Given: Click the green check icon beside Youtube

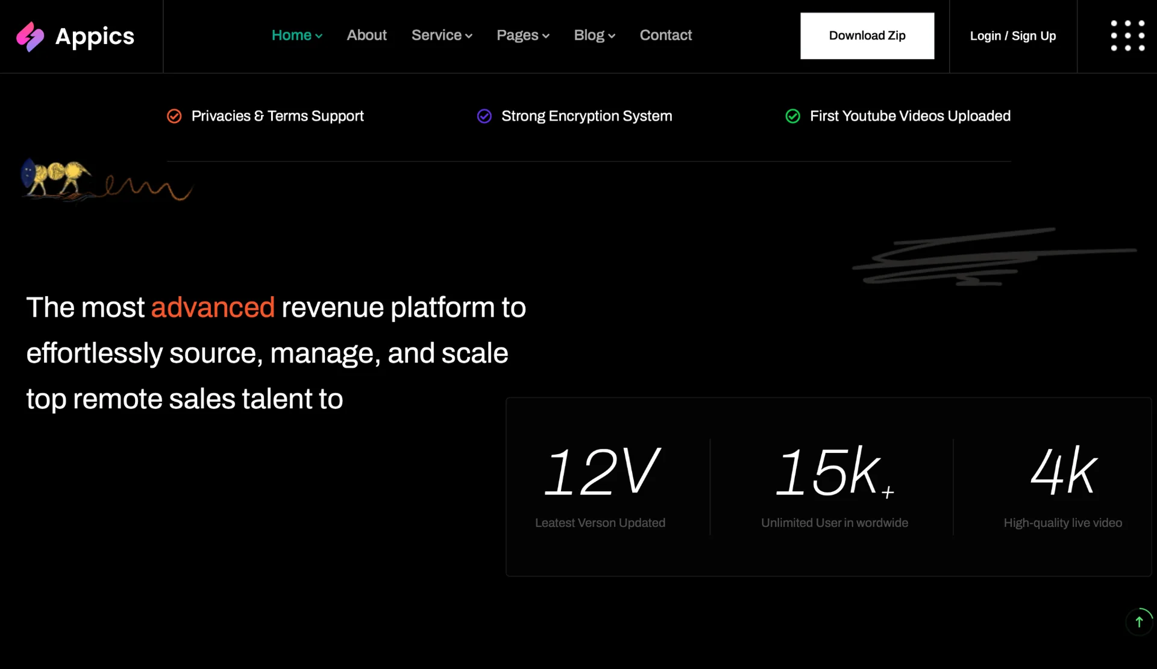Looking at the screenshot, I should pyautogui.click(x=792, y=116).
